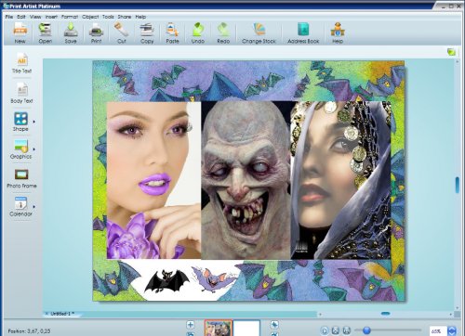Paste using the Paste toolbar icon
This screenshot has width=465, height=336.
(172, 30)
